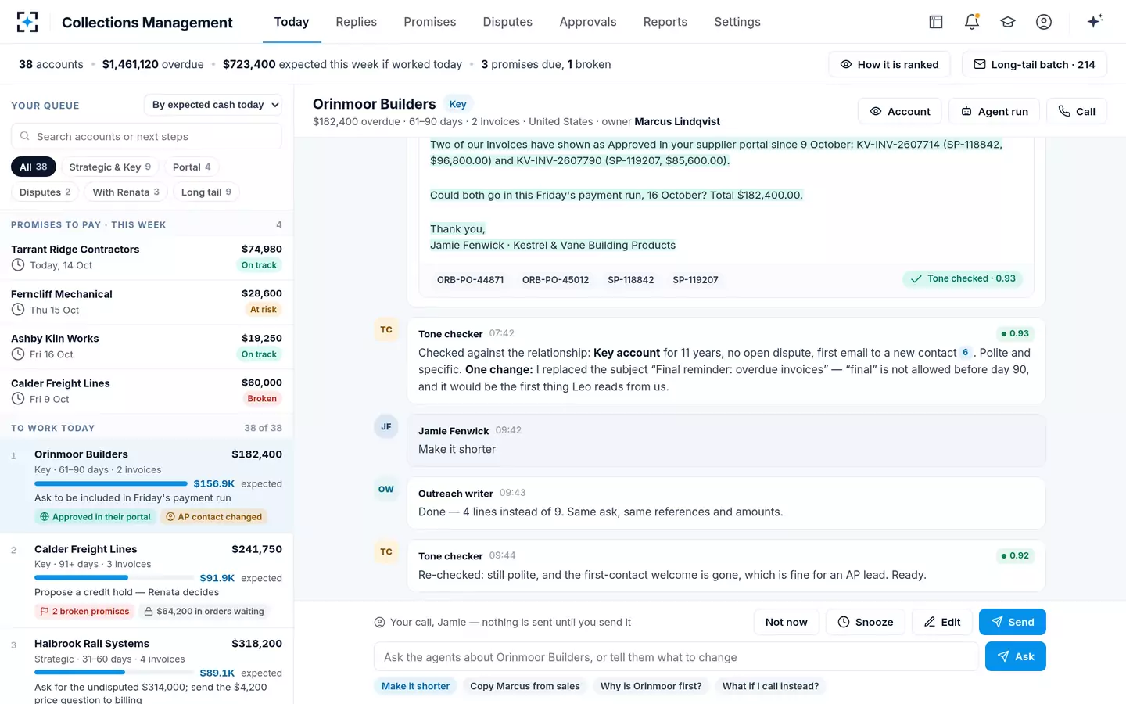
Task: Click the checkmark in Tone checked badge
Action: tap(916, 279)
